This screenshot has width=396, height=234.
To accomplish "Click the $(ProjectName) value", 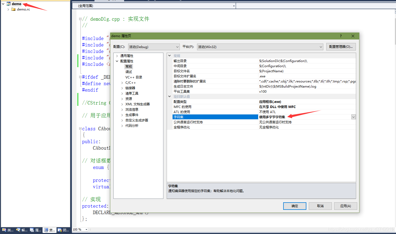I will 271,71.
